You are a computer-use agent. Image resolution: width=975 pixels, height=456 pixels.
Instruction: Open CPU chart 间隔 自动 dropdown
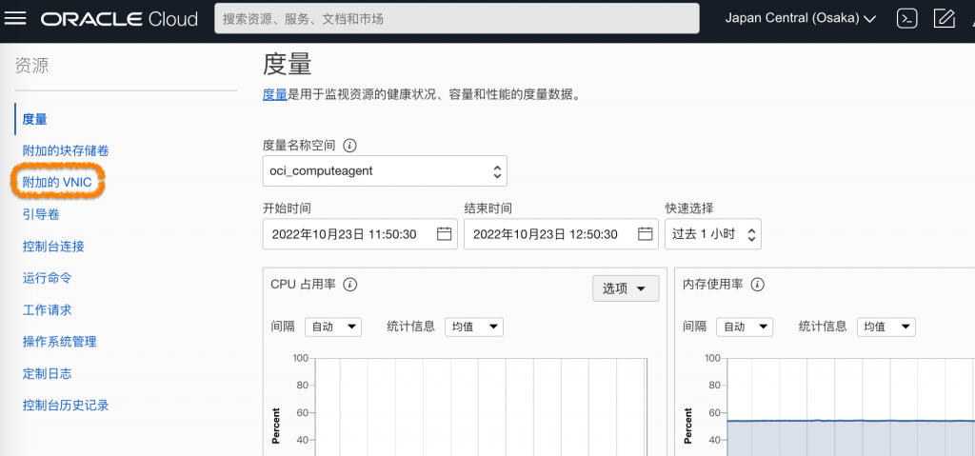tap(333, 327)
